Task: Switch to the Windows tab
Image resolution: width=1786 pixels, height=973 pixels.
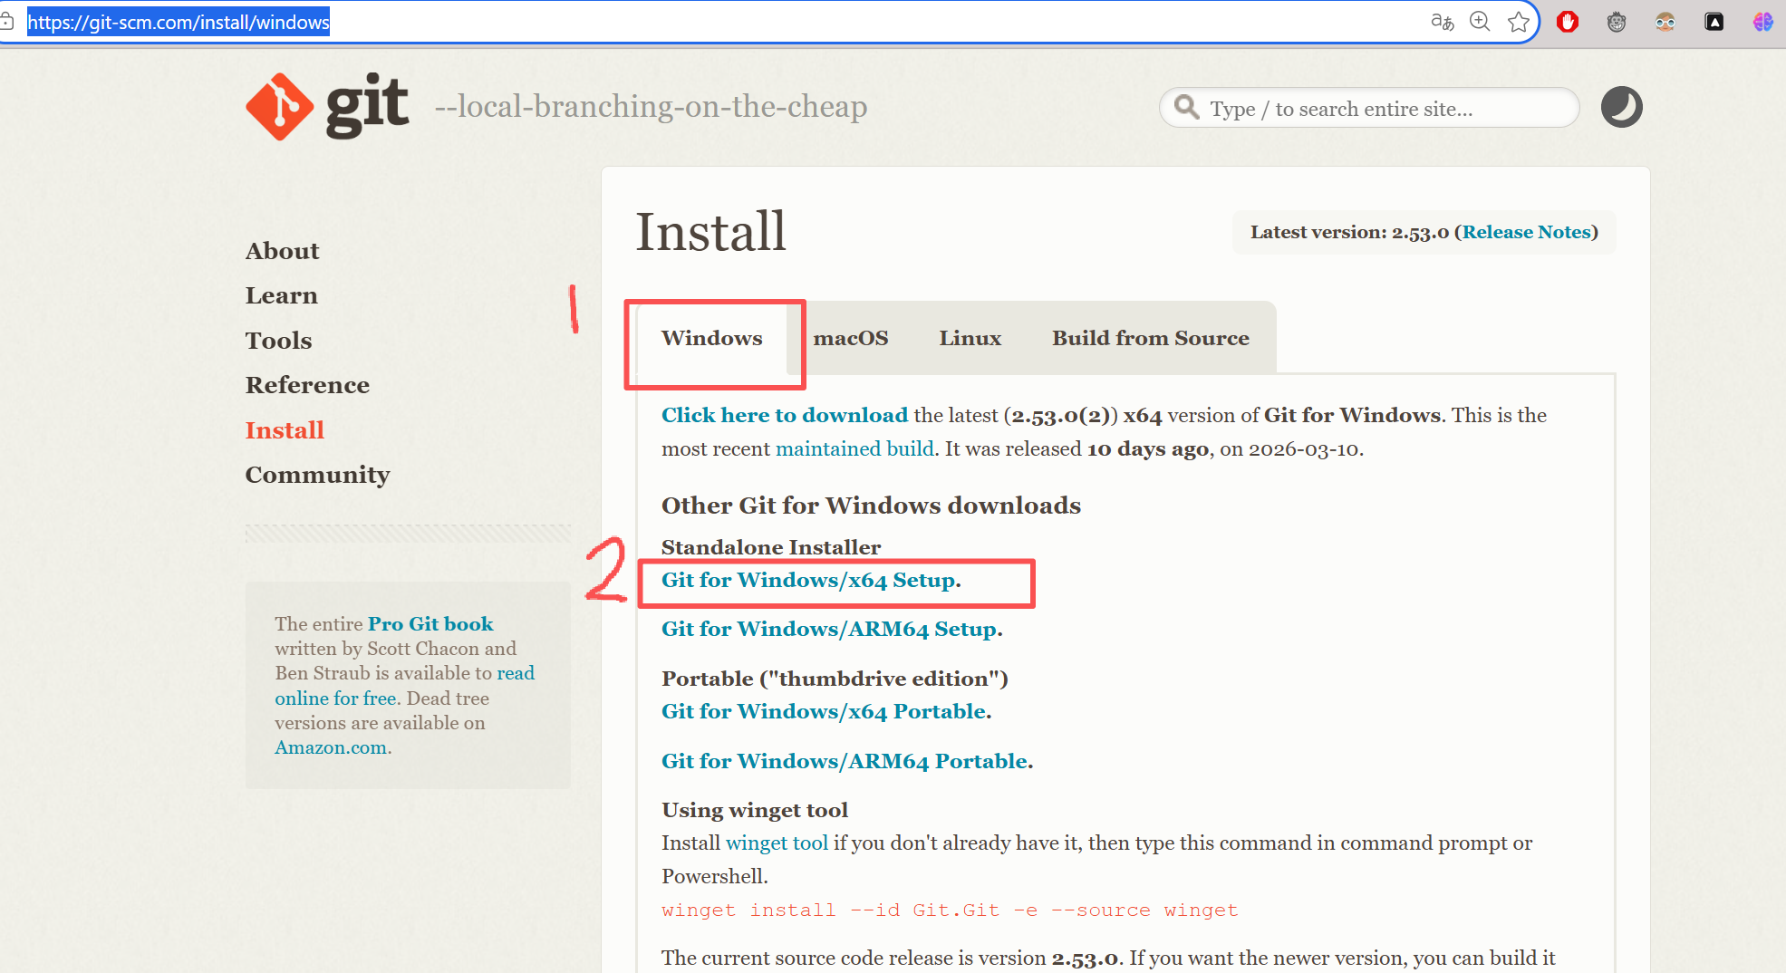Action: (711, 338)
